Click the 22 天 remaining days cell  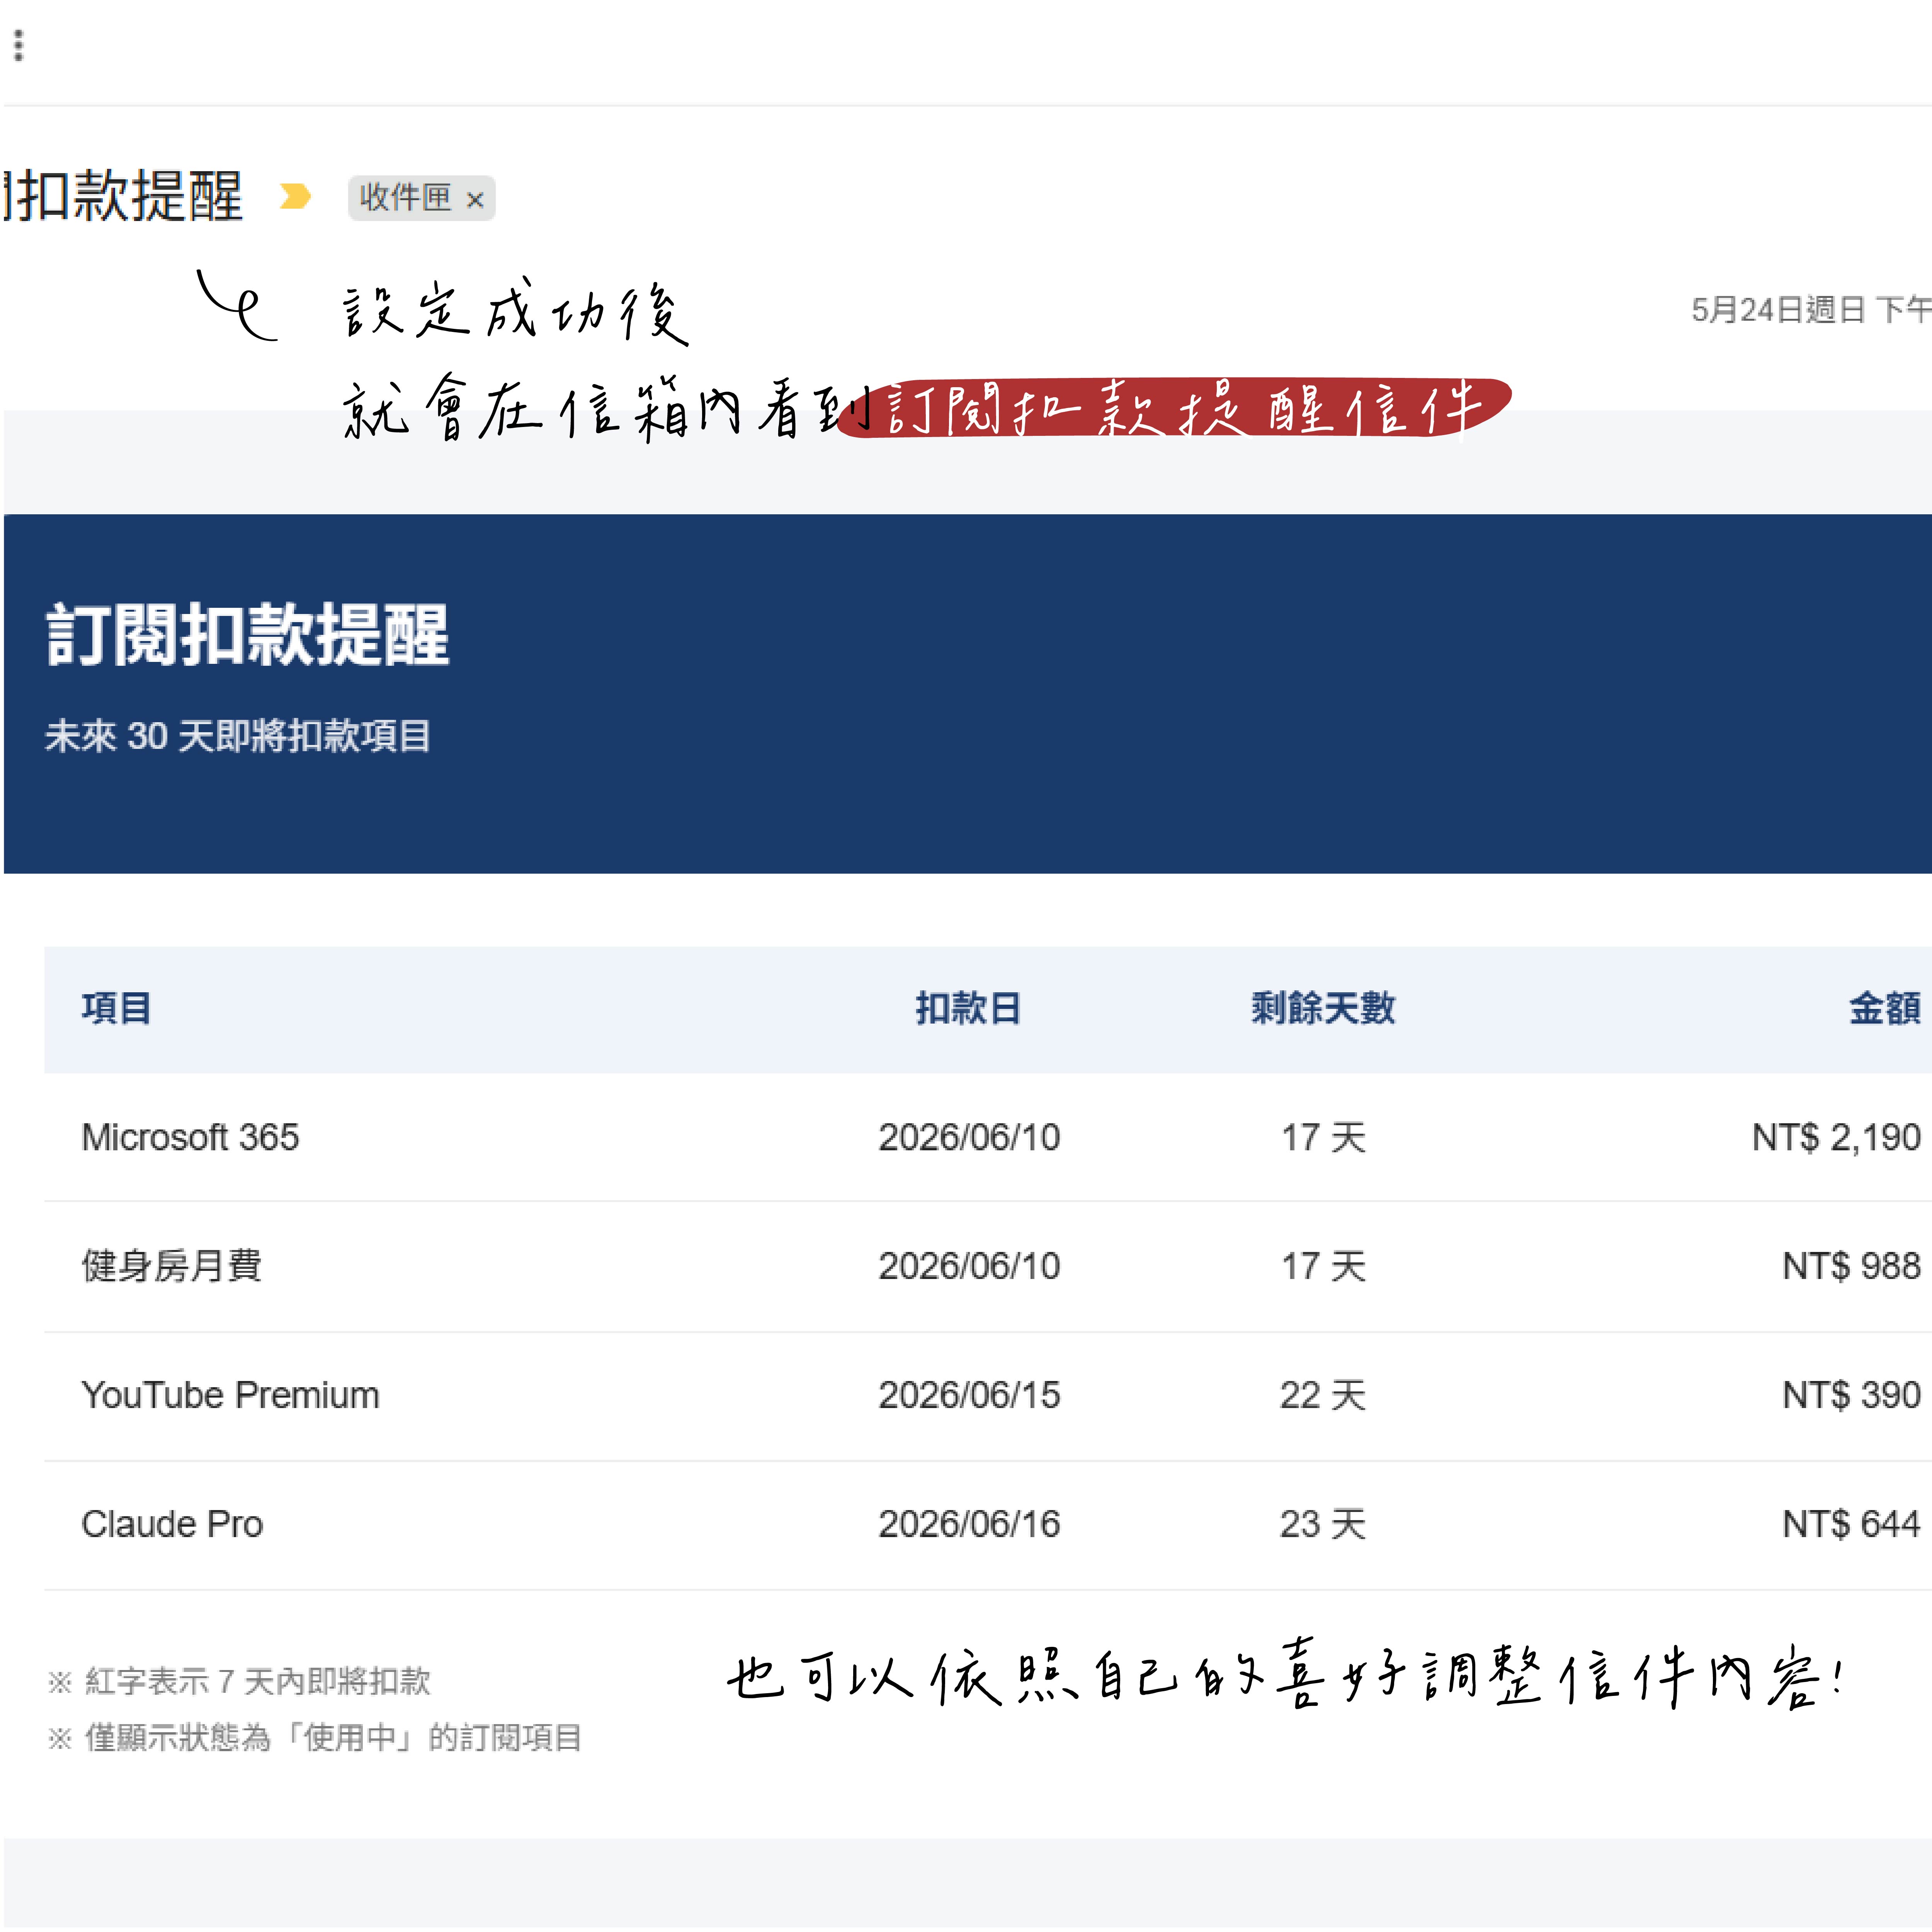click(x=1323, y=1395)
